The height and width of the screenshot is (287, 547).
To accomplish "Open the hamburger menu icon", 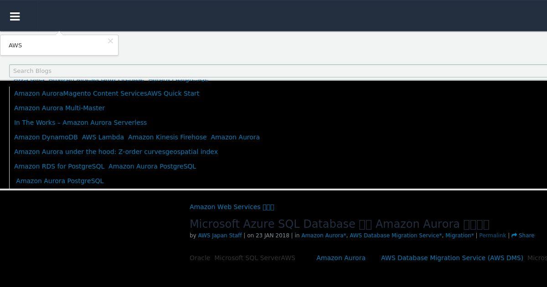I will (x=15, y=16).
